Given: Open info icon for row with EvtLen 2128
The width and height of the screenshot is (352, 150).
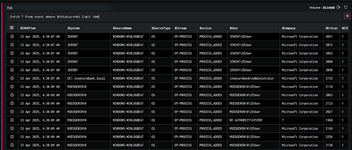Looking at the screenshot, I should pos(12,145).
